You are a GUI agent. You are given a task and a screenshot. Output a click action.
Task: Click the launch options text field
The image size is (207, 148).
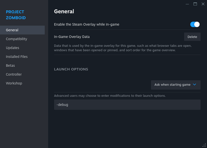(127, 104)
